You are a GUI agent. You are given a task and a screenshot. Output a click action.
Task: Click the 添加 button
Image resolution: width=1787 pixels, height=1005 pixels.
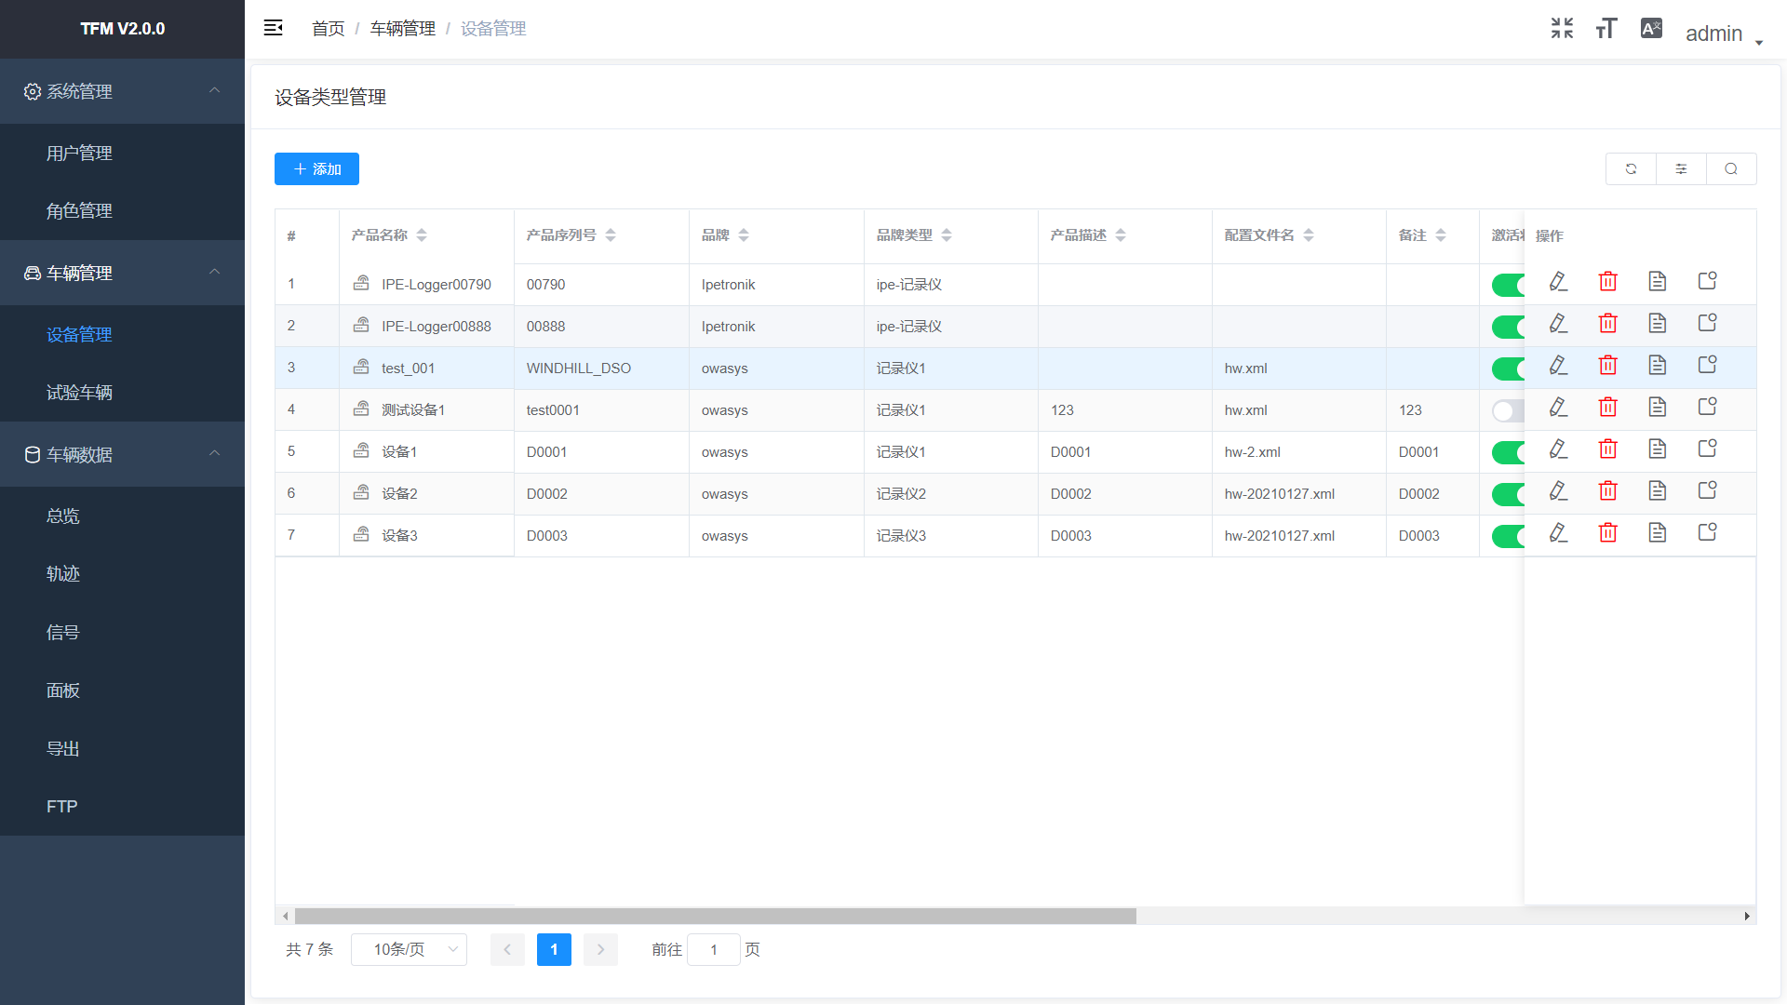point(316,169)
